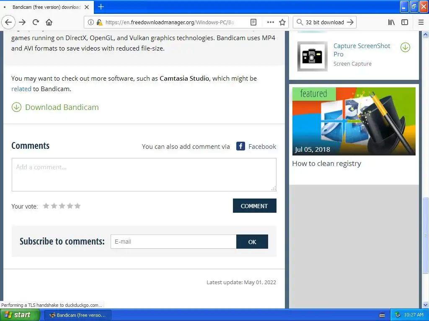Select Bandicam taskbar window button

[x=78, y=315]
